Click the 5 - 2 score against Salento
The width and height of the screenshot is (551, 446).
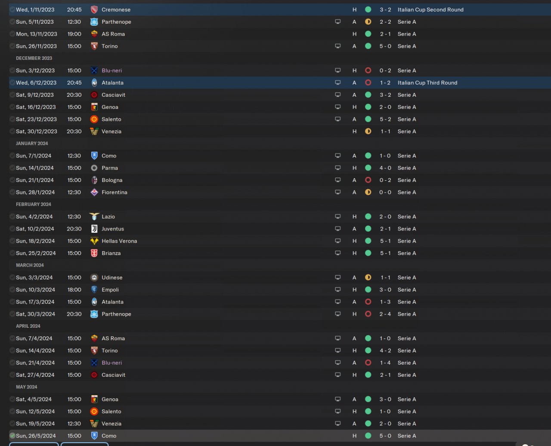pos(385,119)
